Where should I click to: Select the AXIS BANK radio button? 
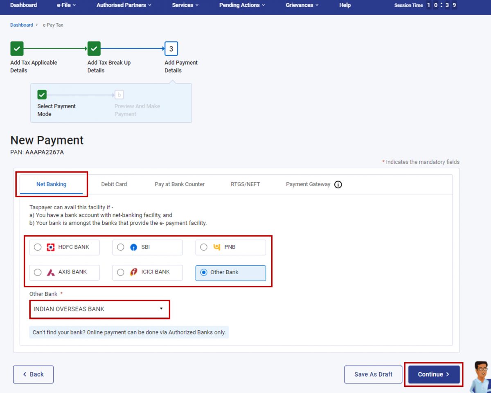38,272
